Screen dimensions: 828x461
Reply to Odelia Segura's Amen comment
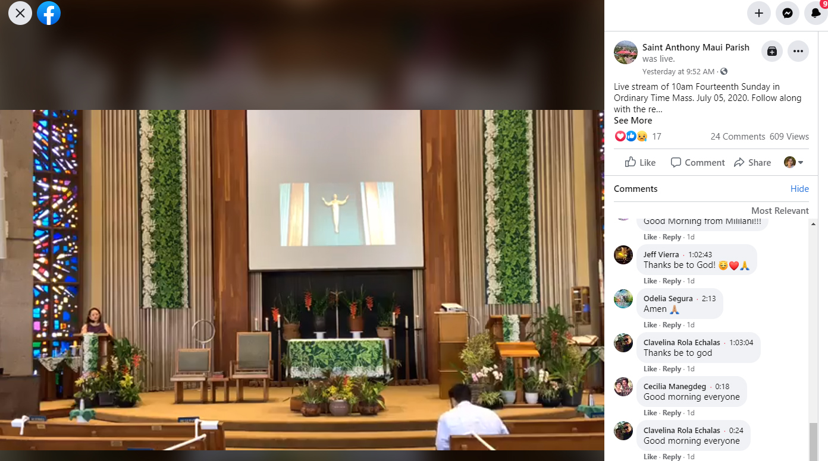point(672,325)
